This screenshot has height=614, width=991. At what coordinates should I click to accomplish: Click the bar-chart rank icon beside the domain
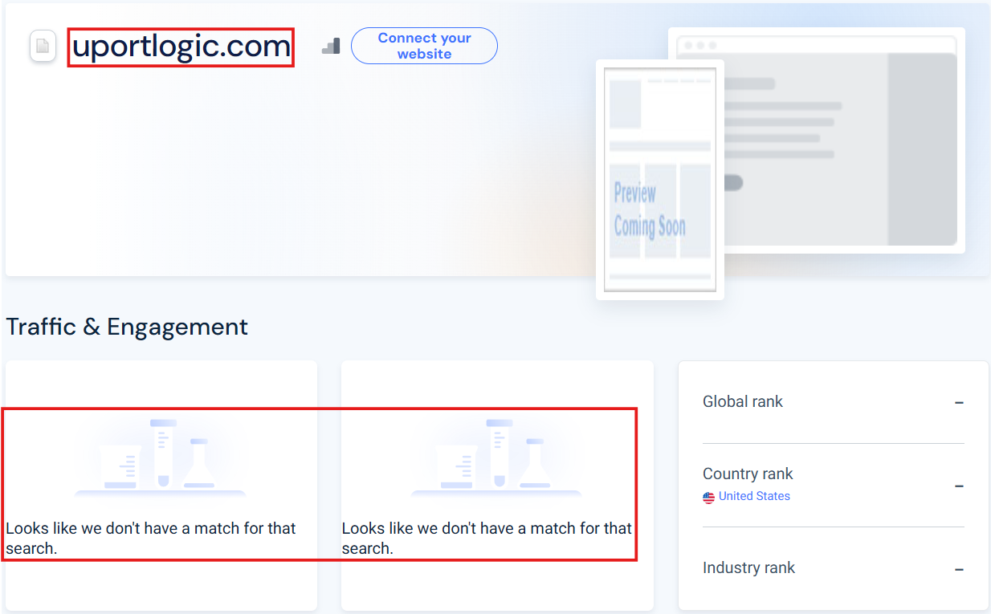[x=331, y=47]
